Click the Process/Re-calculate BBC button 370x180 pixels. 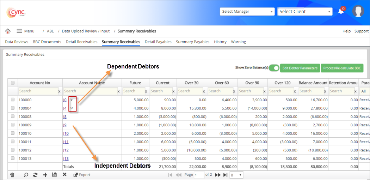[x=342, y=68]
